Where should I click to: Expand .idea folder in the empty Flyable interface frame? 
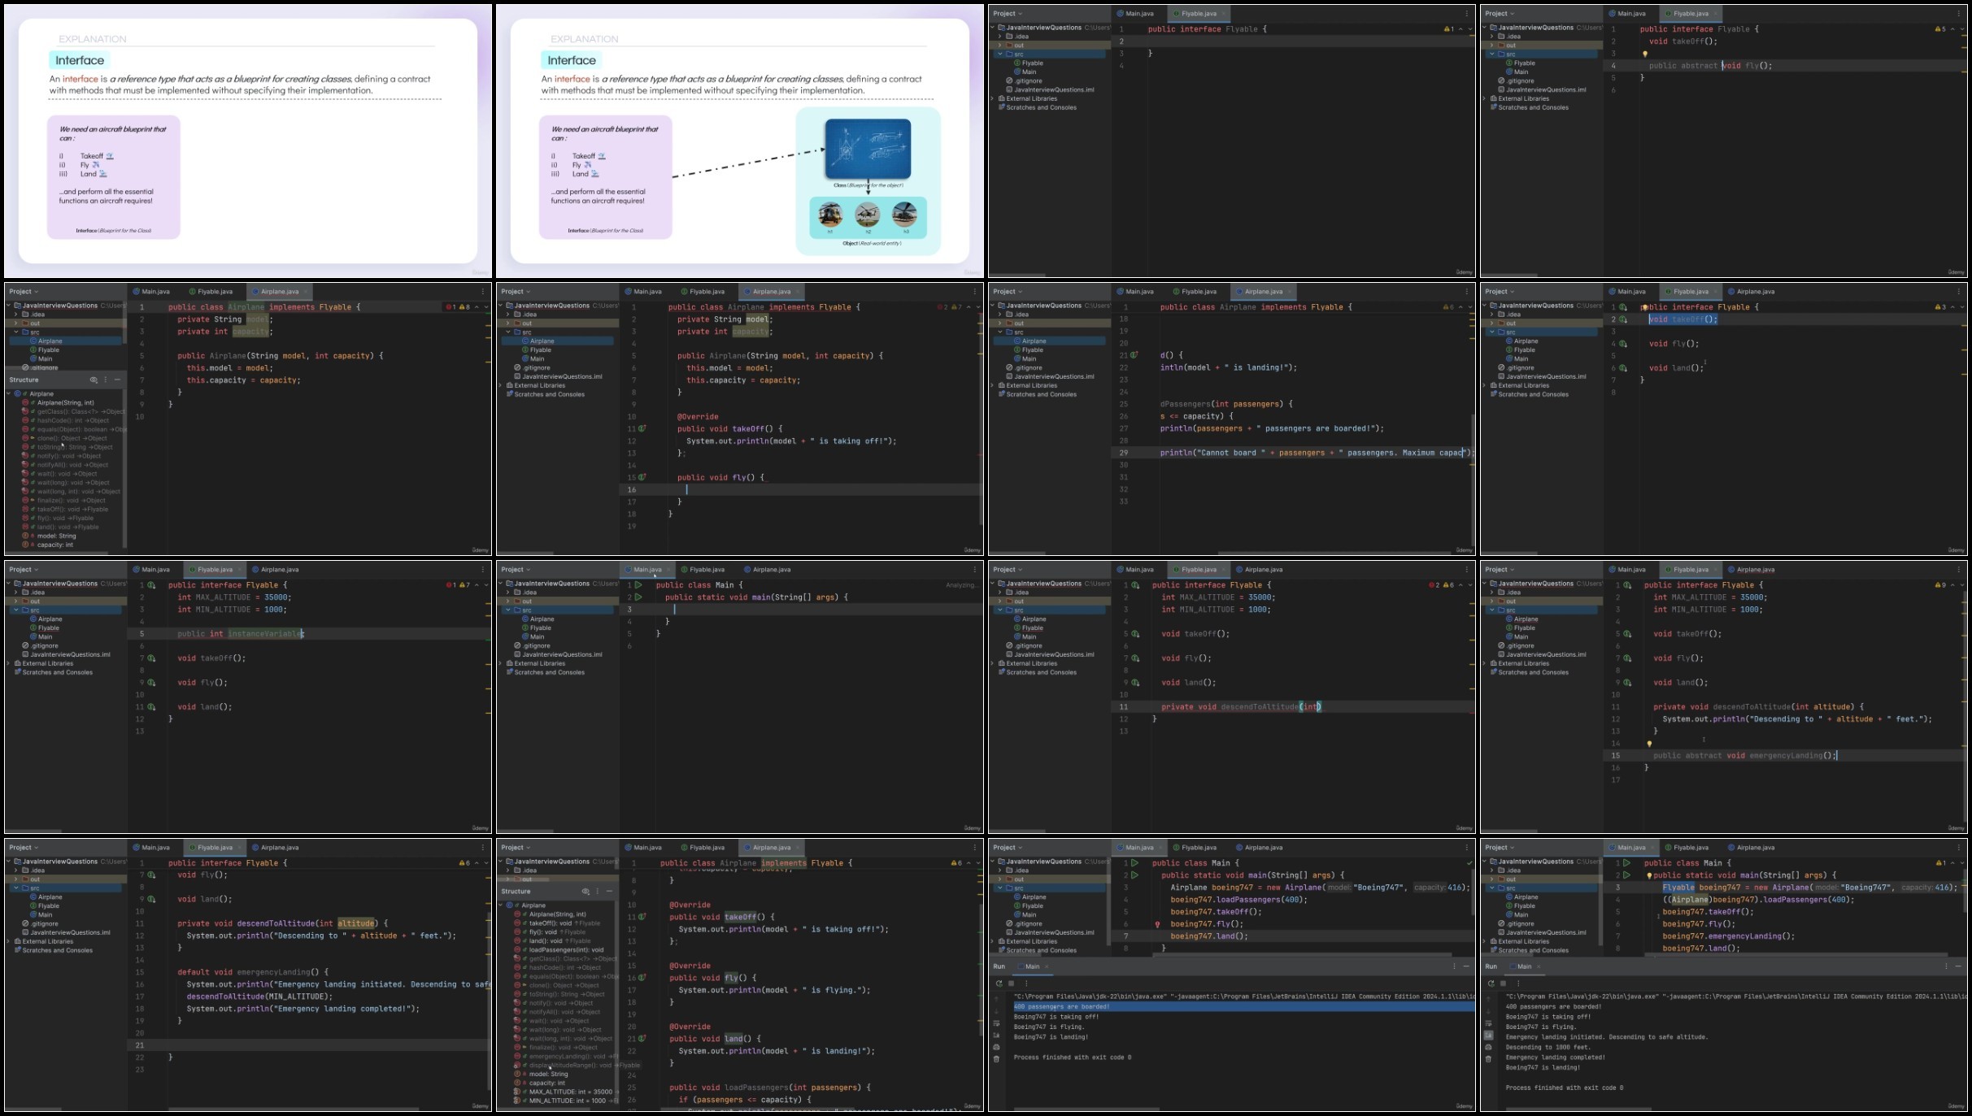(x=1000, y=37)
